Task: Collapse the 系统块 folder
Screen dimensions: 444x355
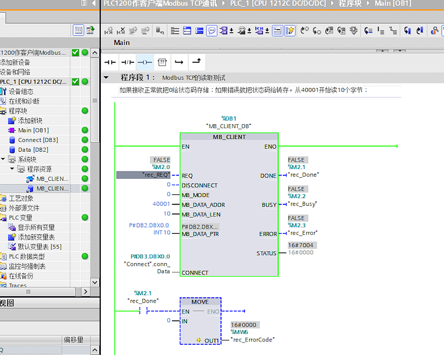Action: tap(3, 159)
